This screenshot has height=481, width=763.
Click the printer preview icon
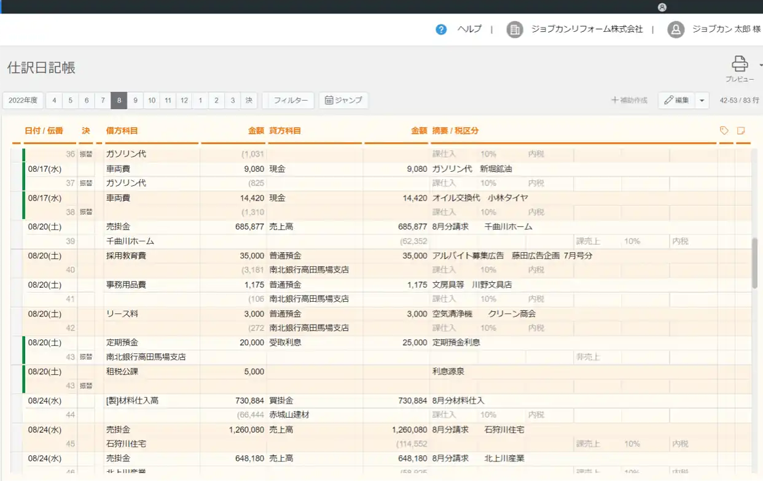tap(740, 64)
